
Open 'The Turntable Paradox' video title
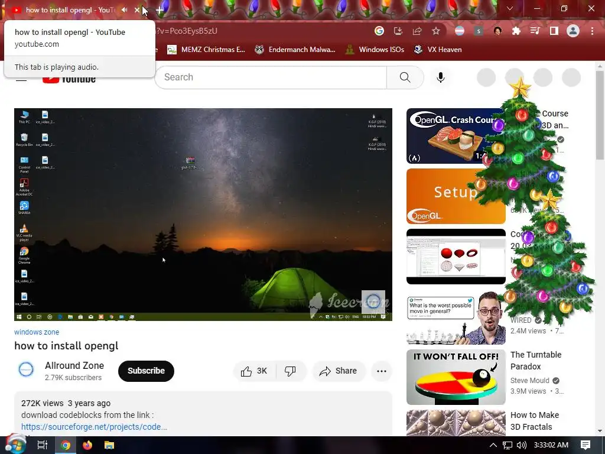pos(536,361)
